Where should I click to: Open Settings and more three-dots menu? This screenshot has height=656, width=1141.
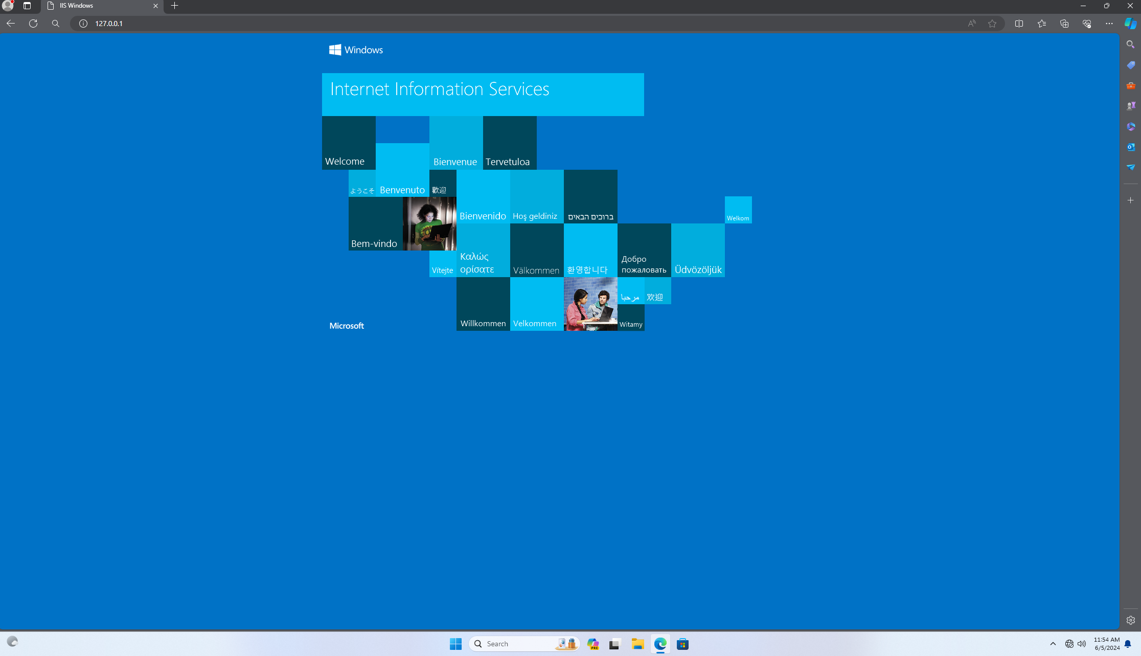coord(1109,24)
